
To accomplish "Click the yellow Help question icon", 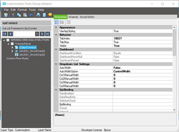I will point(50,15).
